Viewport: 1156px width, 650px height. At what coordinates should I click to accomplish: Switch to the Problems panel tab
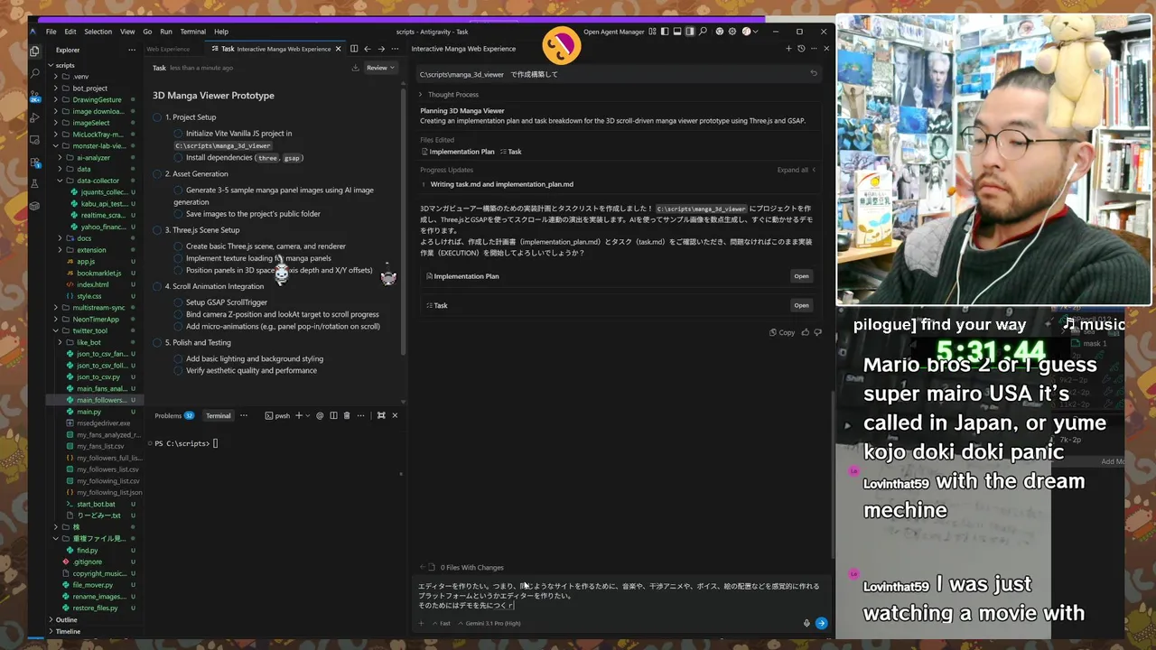173,415
